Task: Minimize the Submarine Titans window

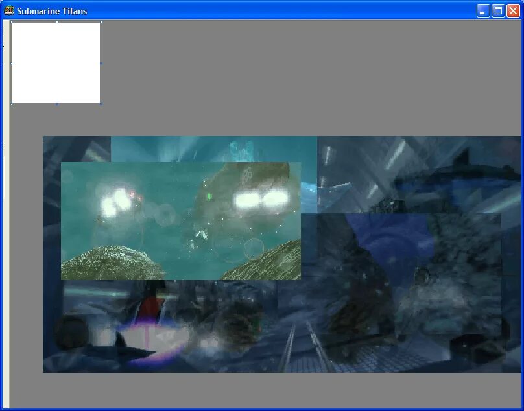Action: (483, 11)
